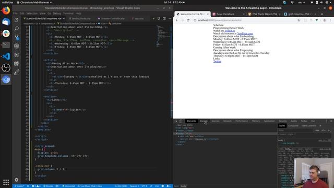Screen dimensions: 334x188
Task: Close the DevTools panel
Action: click(331, 121)
